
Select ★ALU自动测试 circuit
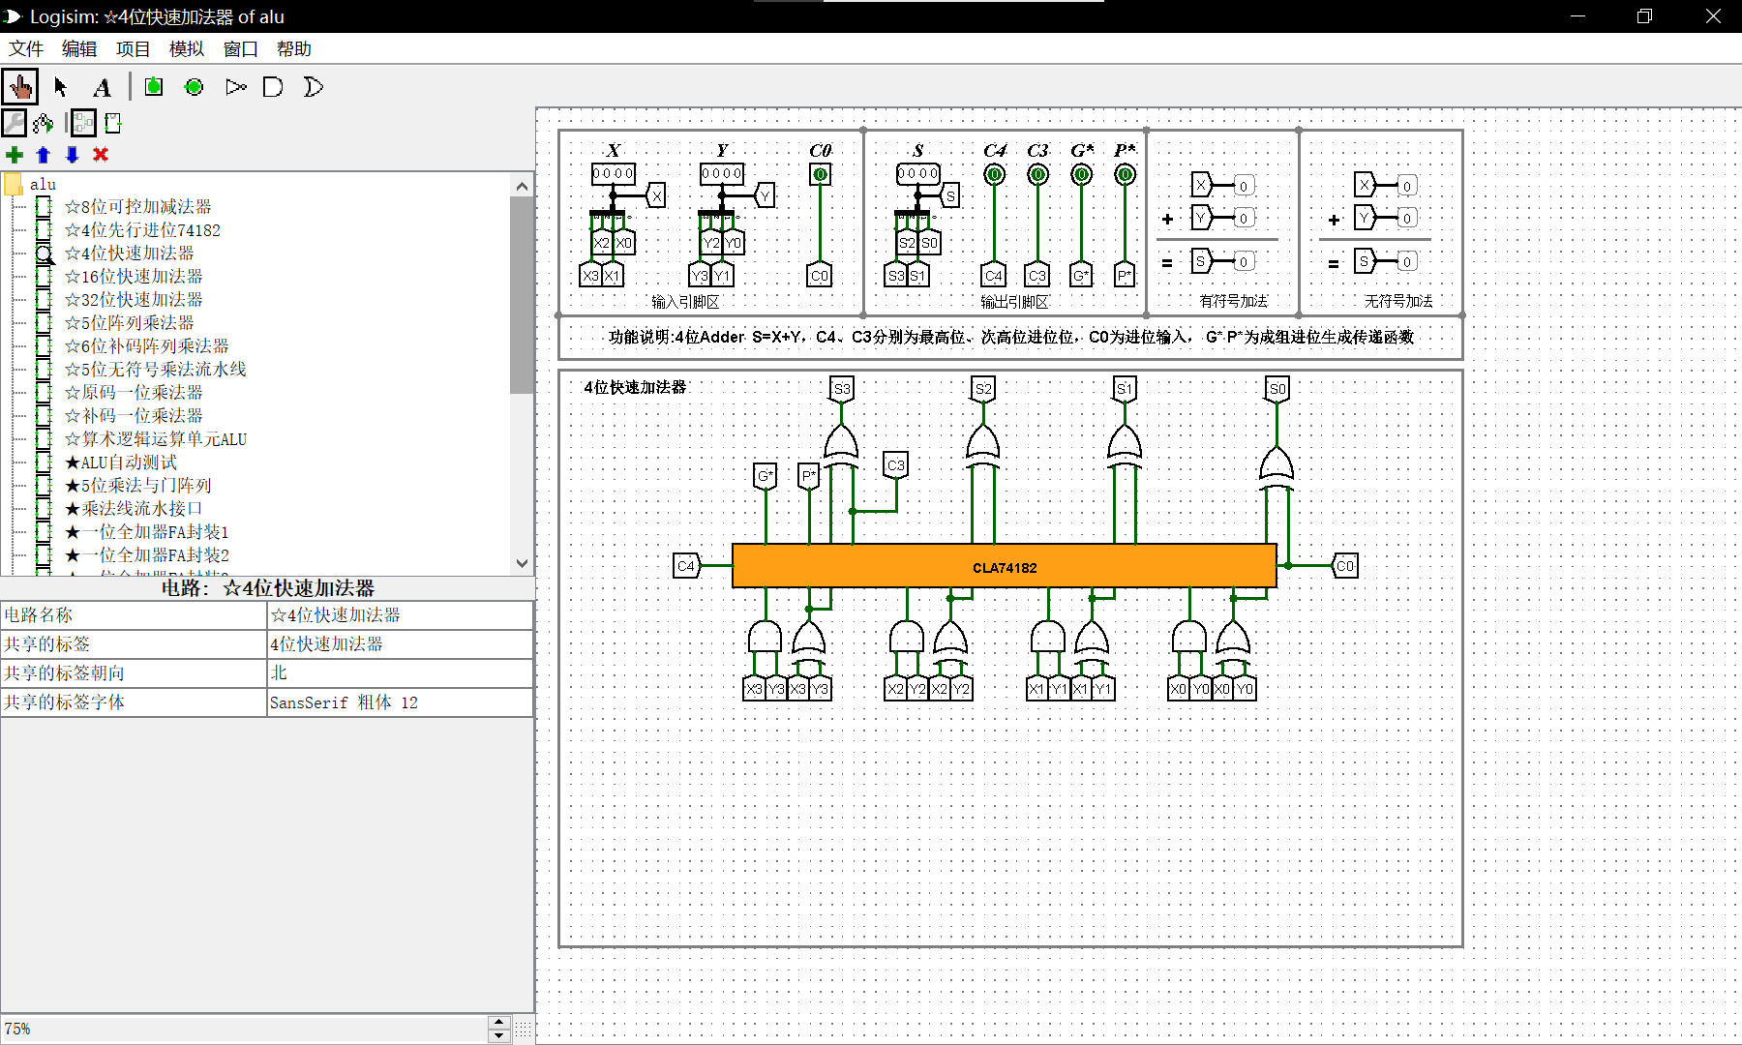click(121, 463)
